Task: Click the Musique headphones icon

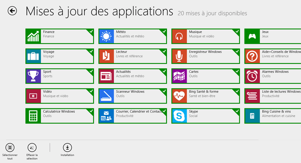Action: point(179,36)
